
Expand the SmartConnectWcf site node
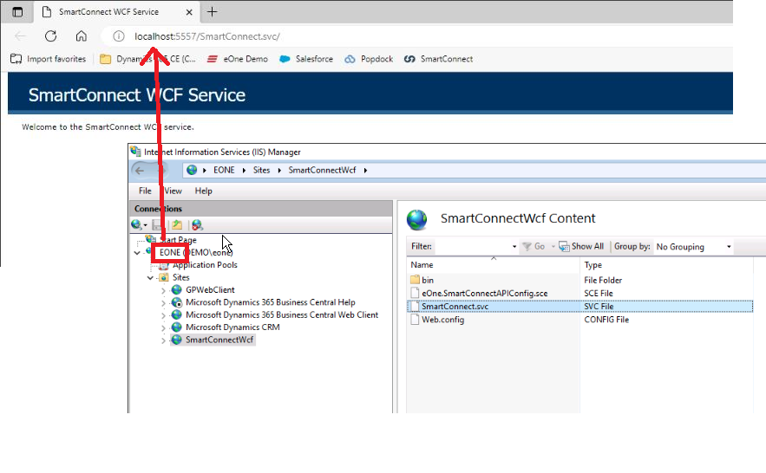point(163,340)
